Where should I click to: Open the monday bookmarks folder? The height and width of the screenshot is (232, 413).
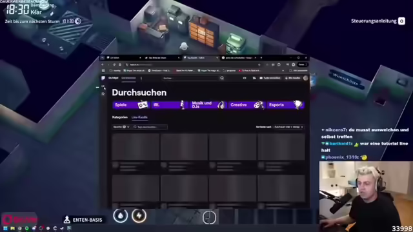(x=115, y=71)
